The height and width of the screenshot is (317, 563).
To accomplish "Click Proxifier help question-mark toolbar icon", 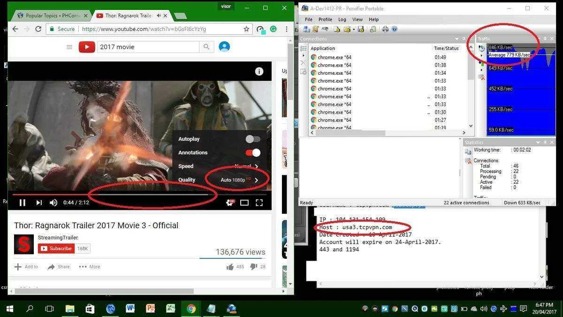I will pyautogui.click(x=395, y=29).
